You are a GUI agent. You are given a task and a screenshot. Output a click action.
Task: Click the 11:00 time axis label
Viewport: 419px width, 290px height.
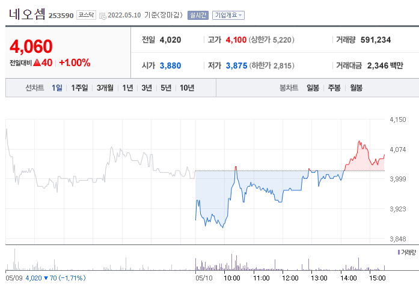(261, 278)
